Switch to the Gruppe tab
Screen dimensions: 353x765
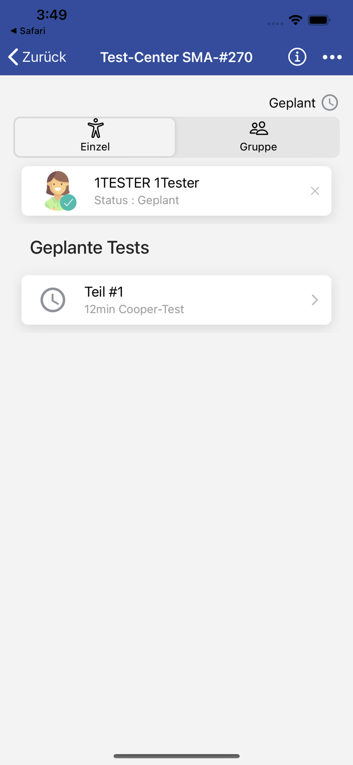point(258,137)
